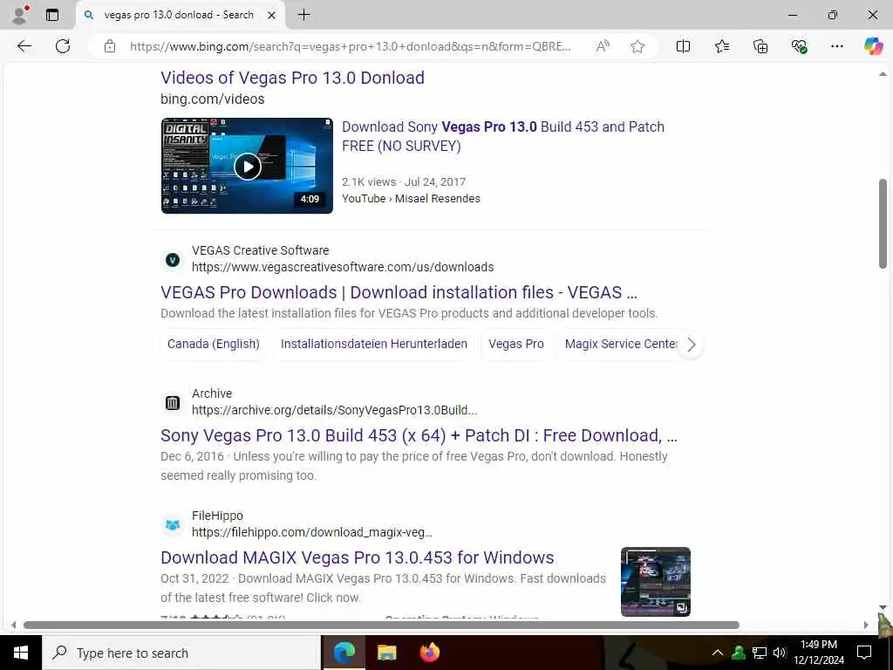Image resolution: width=893 pixels, height=670 pixels.
Task: View site information lock icon
Action: coord(110,46)
